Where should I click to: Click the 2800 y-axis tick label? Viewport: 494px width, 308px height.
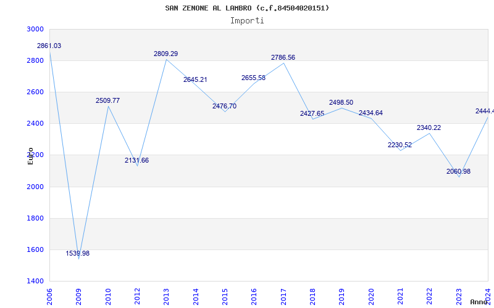(36, 60)
